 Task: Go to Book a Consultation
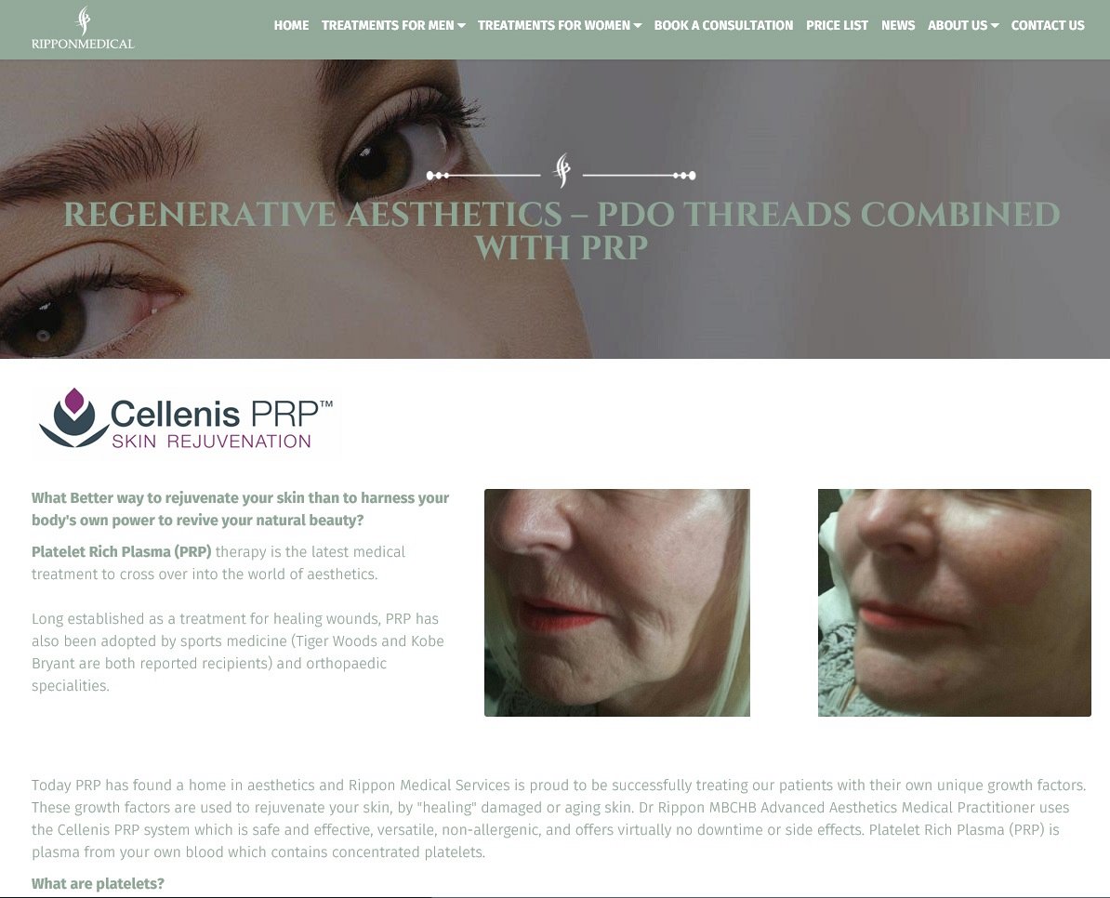[x=723, y=25]
